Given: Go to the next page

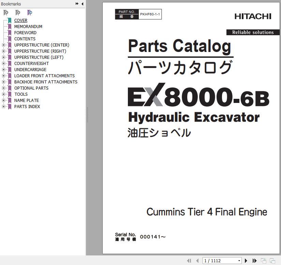Looking at the screenshot, I should click(246, 261).
